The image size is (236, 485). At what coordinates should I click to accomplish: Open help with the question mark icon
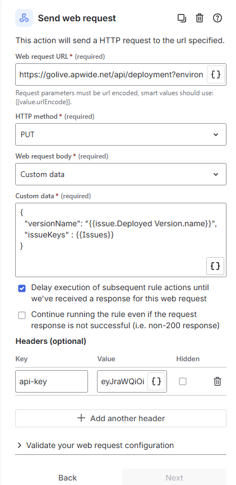pos(218,18)
